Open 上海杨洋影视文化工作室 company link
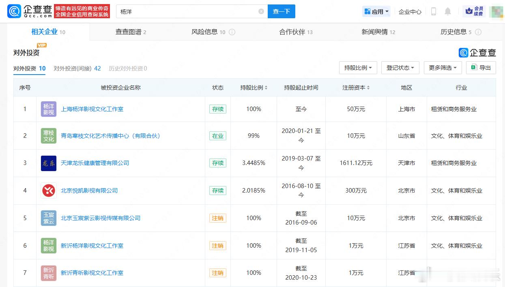This screenshot has width=505, height=287. pos(92,109)
